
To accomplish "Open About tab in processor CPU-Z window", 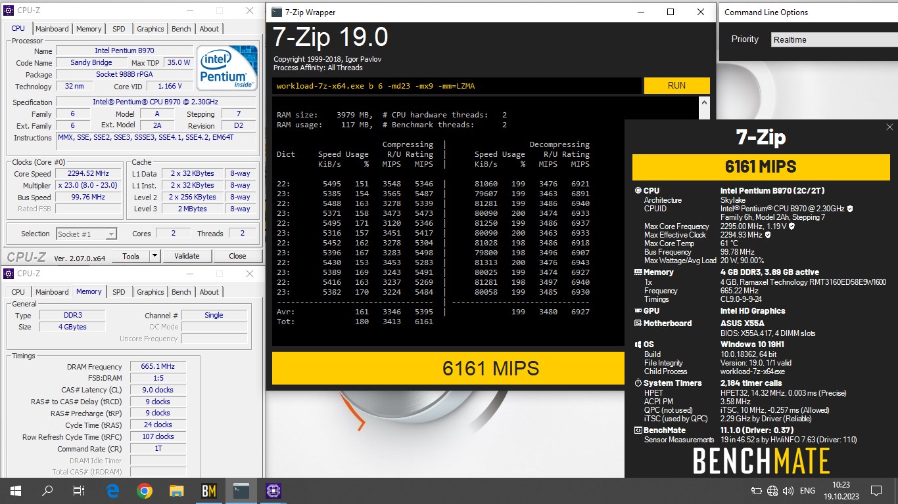I will tap(209, 29).
